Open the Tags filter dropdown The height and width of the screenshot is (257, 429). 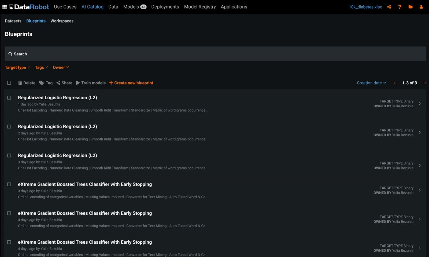(x=41, y=67)
